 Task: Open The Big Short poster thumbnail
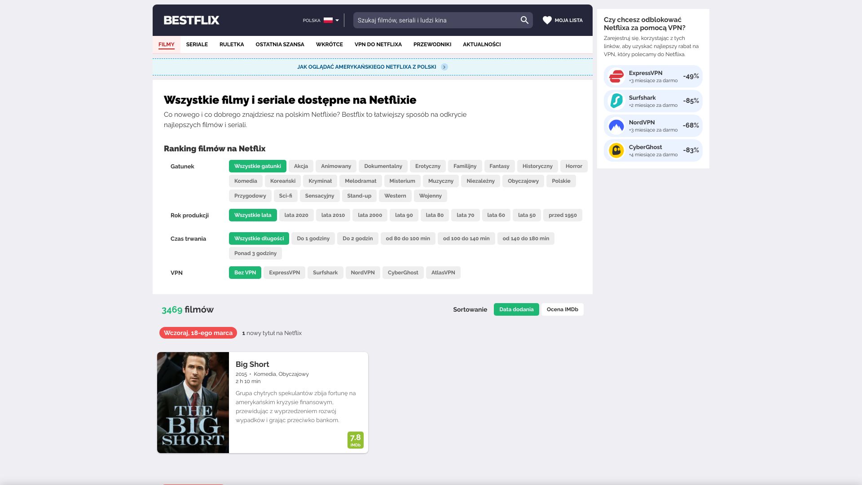[193, 402]
